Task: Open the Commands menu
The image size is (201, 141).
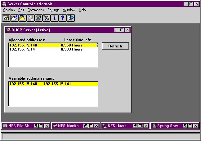Action: point(36,10)
